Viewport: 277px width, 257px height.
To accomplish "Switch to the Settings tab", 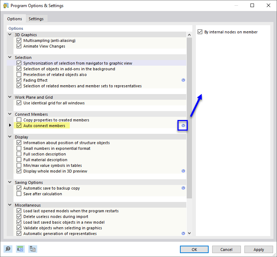I will point(36,19).
